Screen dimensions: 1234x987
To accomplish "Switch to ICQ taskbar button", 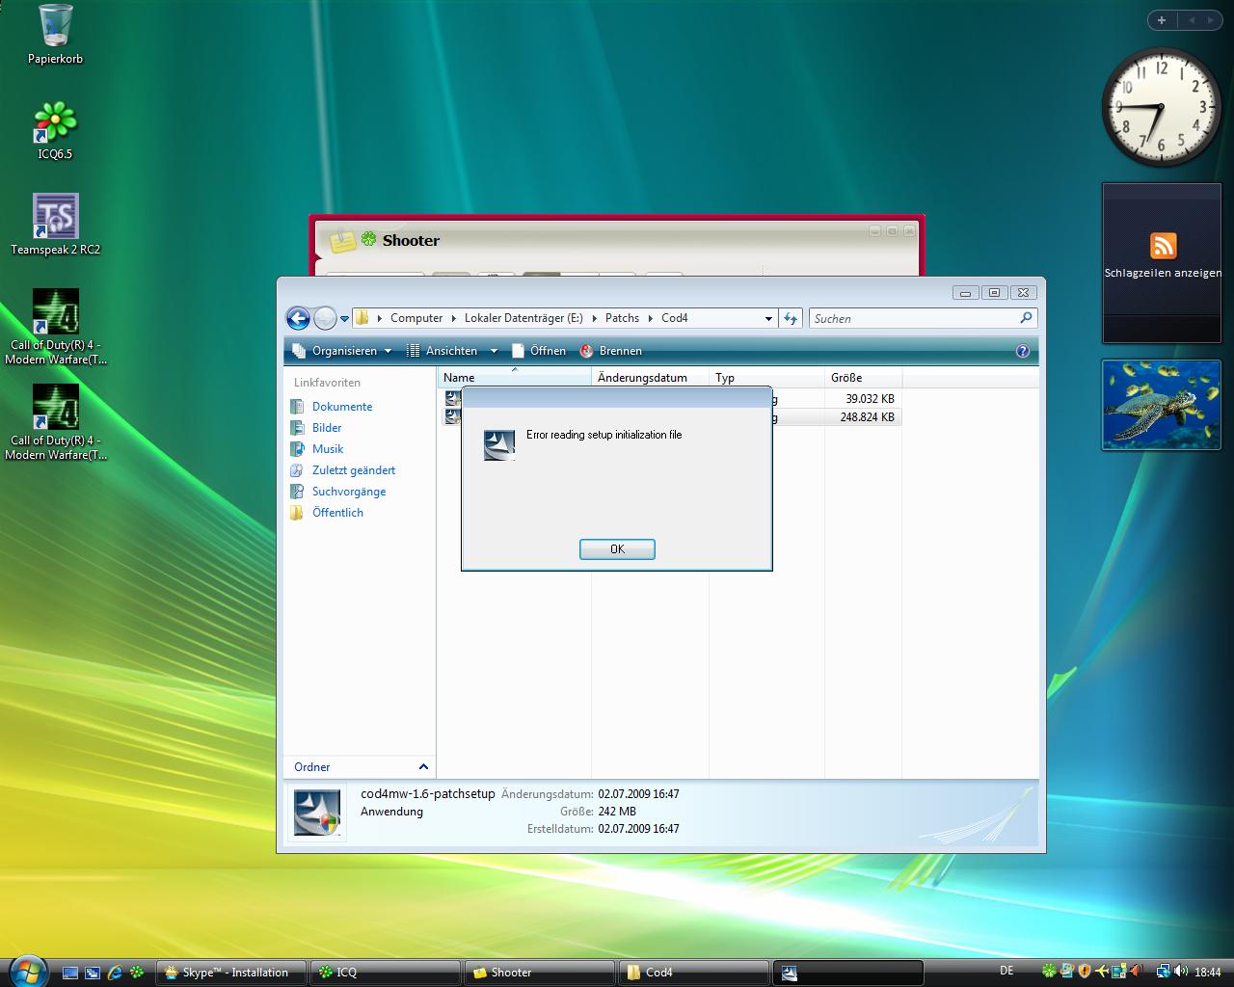I will pyautogui.click(x=386, y=973).
